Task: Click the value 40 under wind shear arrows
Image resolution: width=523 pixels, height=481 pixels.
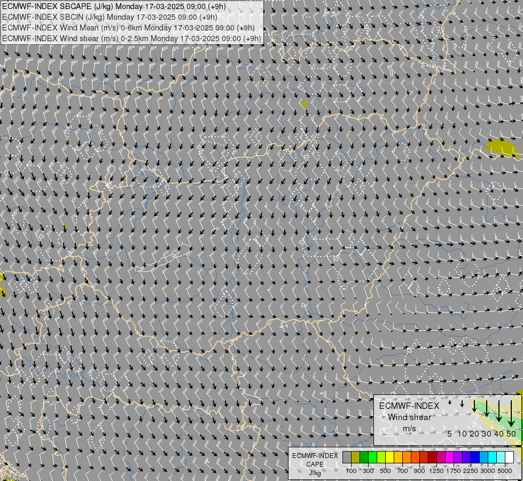Action: pyautogui.click(x=499, y=434)
